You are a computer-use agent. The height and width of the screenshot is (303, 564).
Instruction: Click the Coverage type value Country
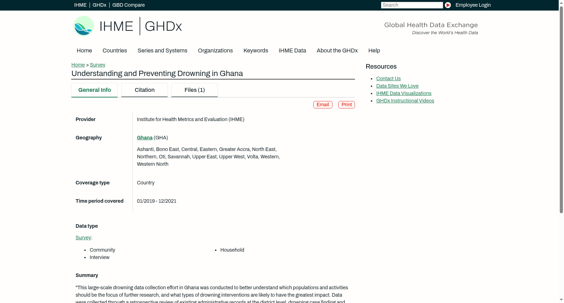[146, 183]
